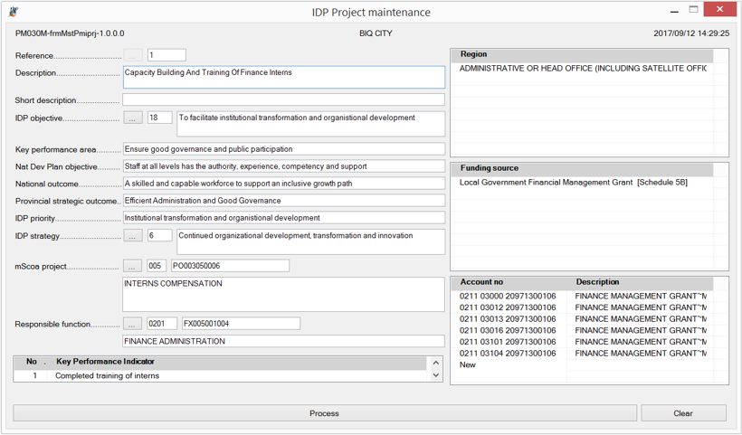This screenshot has height=435, width=742.
Task: Open the IDP objective lookup button
Action: pos(133,118)
